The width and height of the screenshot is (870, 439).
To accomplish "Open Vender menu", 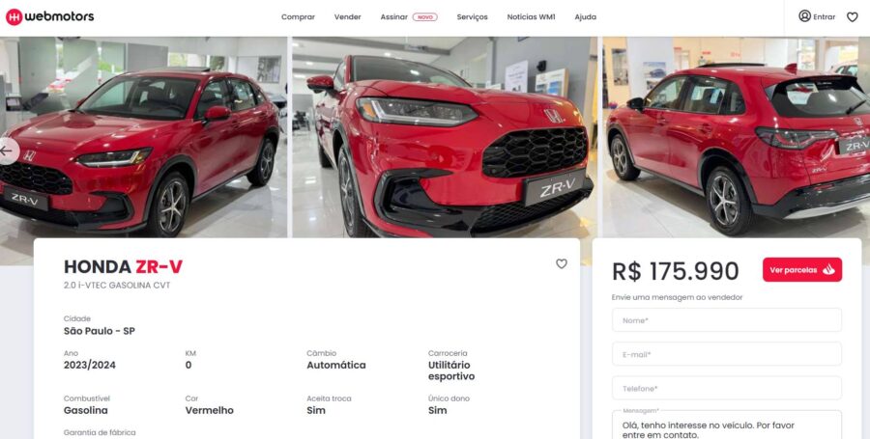I will (347, 17).
